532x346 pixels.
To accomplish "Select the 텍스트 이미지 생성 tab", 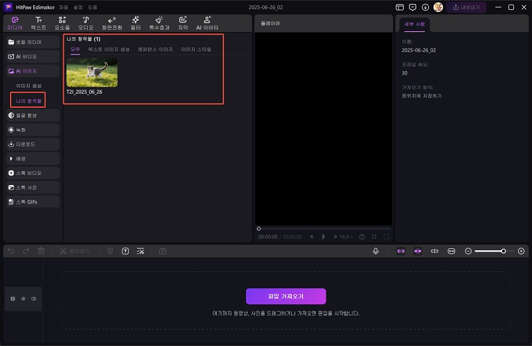I will click(x=108, y=50).
